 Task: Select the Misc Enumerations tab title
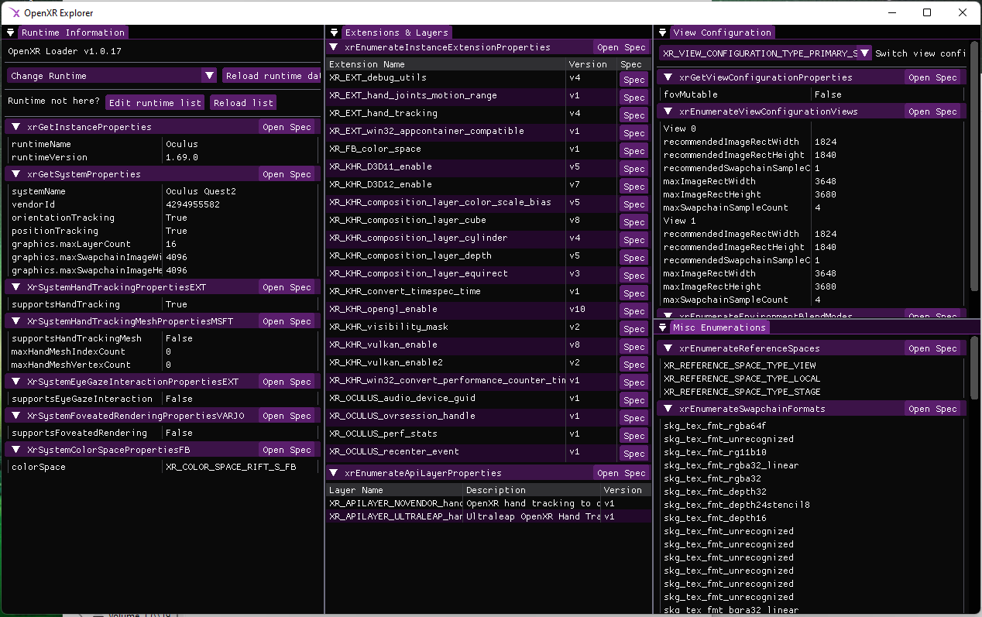[719, 327]
